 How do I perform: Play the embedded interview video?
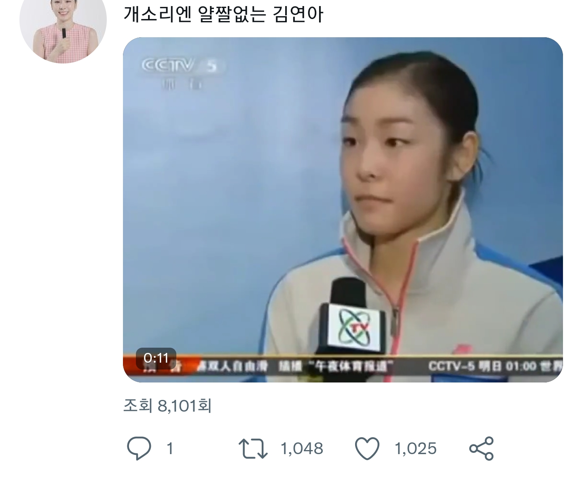[343, 210]
